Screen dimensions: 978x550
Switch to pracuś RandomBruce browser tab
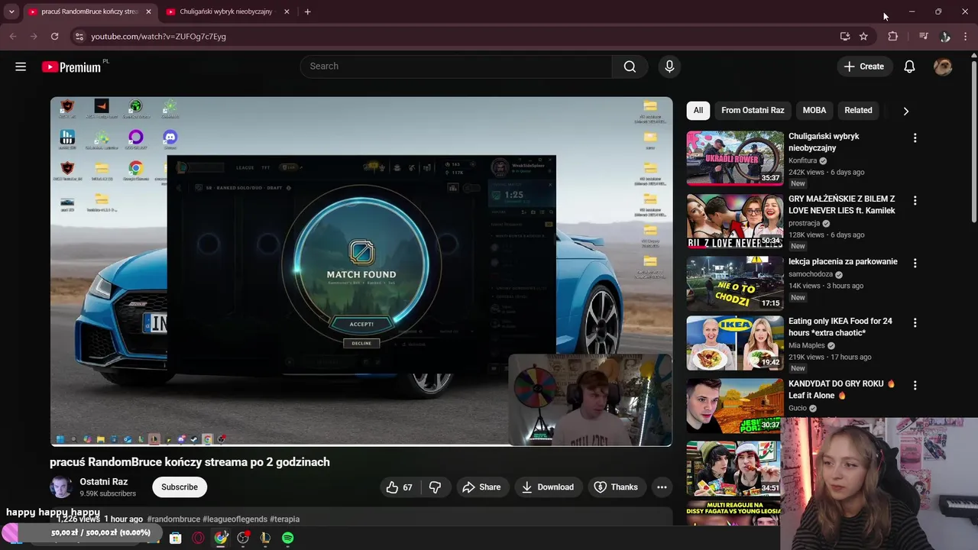(89, 11)
